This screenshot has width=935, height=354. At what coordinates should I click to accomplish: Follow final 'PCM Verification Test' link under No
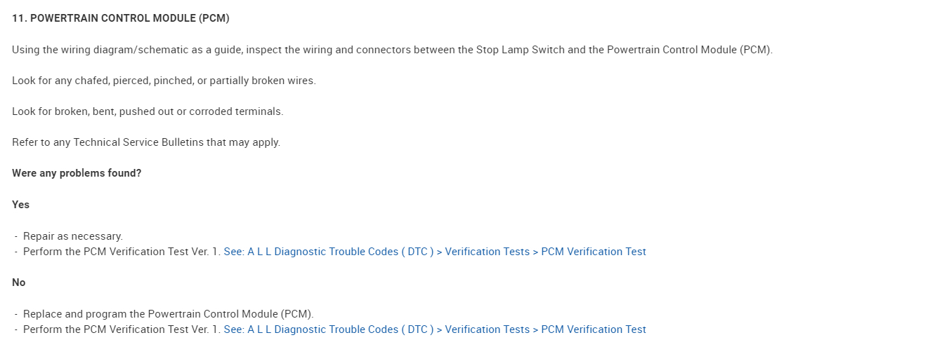coord(593,329)
